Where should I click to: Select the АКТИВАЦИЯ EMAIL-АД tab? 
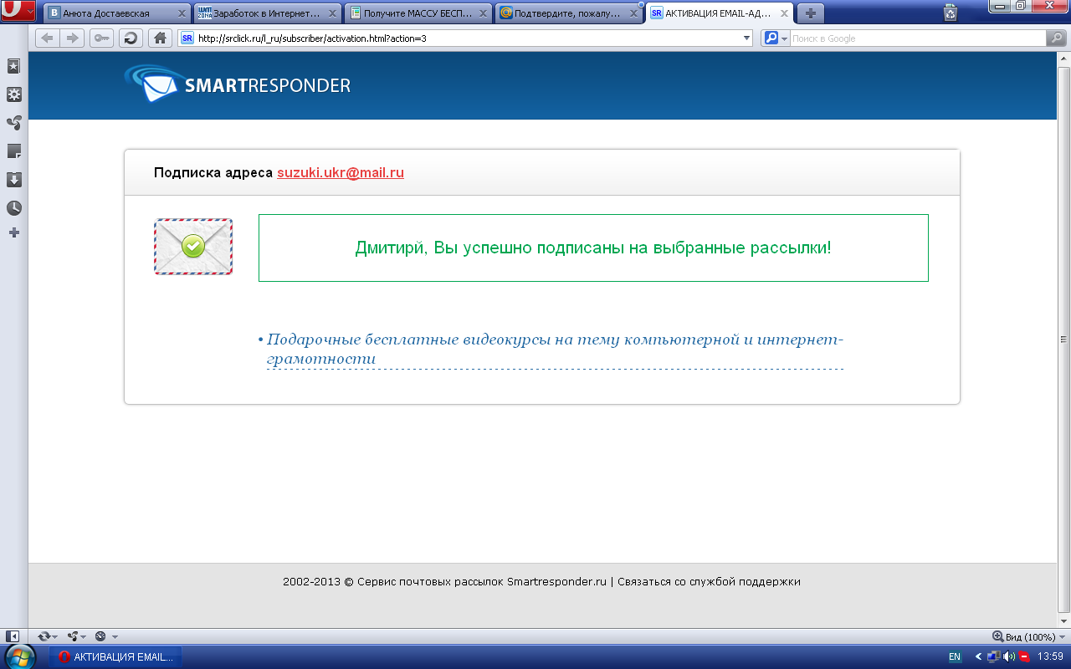[718, 13]
